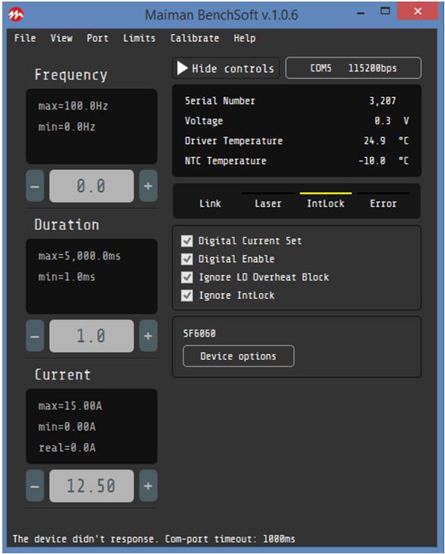Toggle Digital Current Set checkbox

[x=187, y=241]
